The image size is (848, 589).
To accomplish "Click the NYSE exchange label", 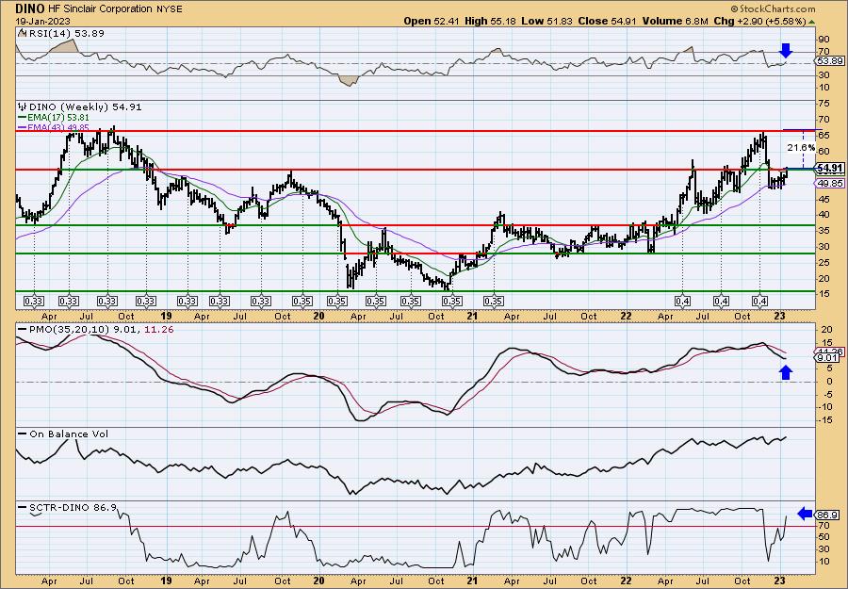I will coord(169,9).
